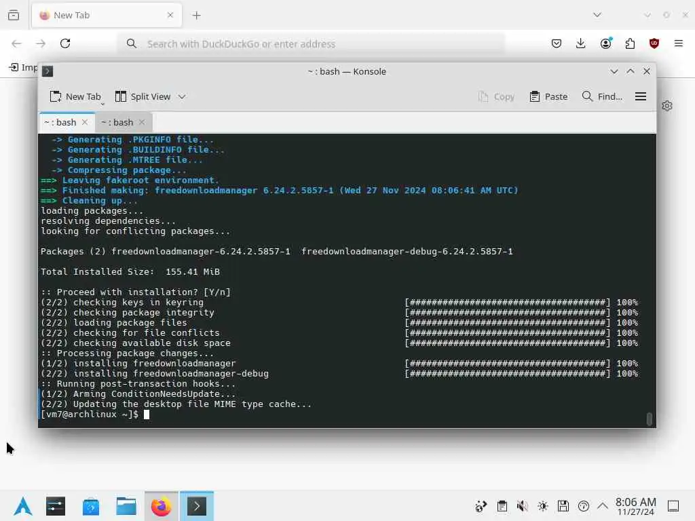This screenshot has height=521, width=695.
Task: Click the system tray updates icon
Action: tap(481, 506)
